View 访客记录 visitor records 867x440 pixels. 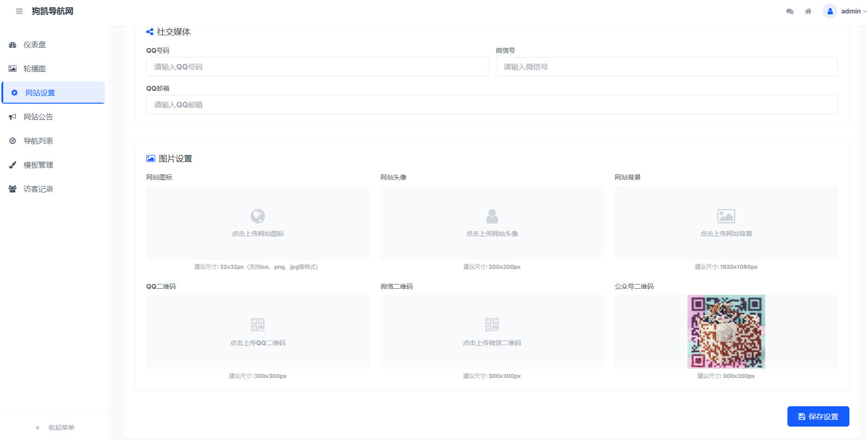(x=38, y=189)
